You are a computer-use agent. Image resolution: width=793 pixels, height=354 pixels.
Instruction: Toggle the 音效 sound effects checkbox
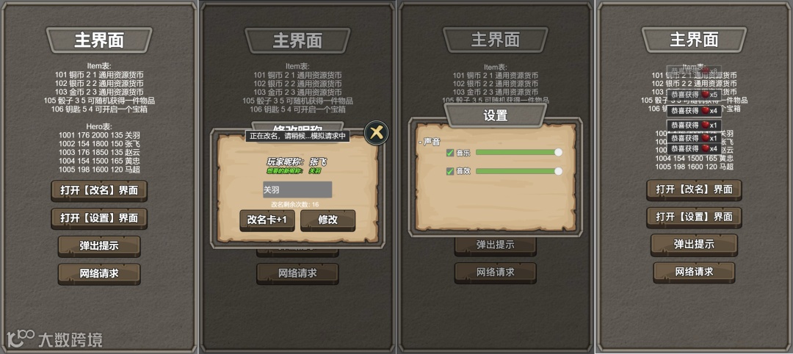click(x=449, y=171)
